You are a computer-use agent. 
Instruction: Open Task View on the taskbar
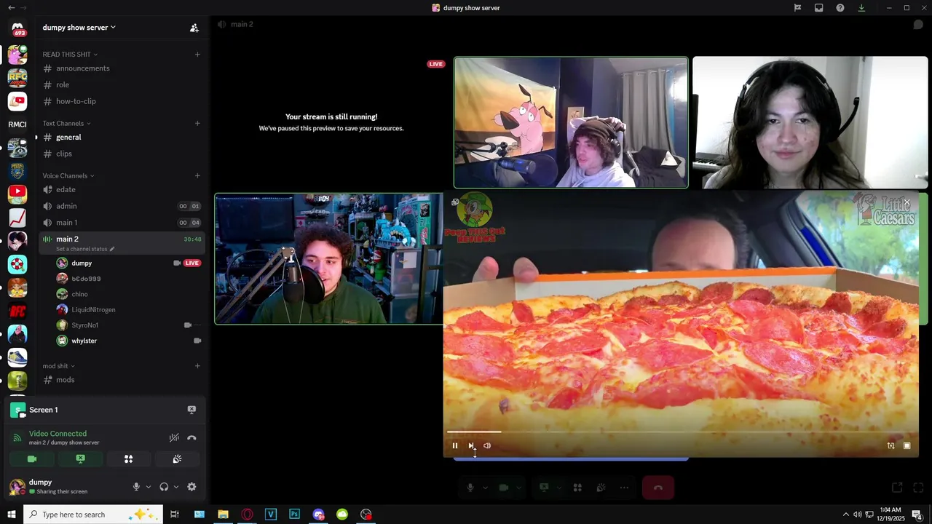pyautogui.click(x=175, y=515)
